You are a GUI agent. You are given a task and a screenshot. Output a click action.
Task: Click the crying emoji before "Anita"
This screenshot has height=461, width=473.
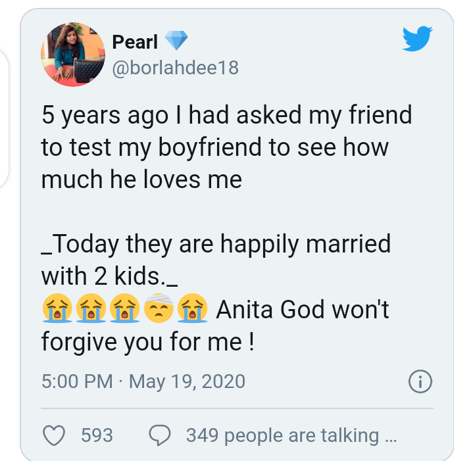pos(192,309)
